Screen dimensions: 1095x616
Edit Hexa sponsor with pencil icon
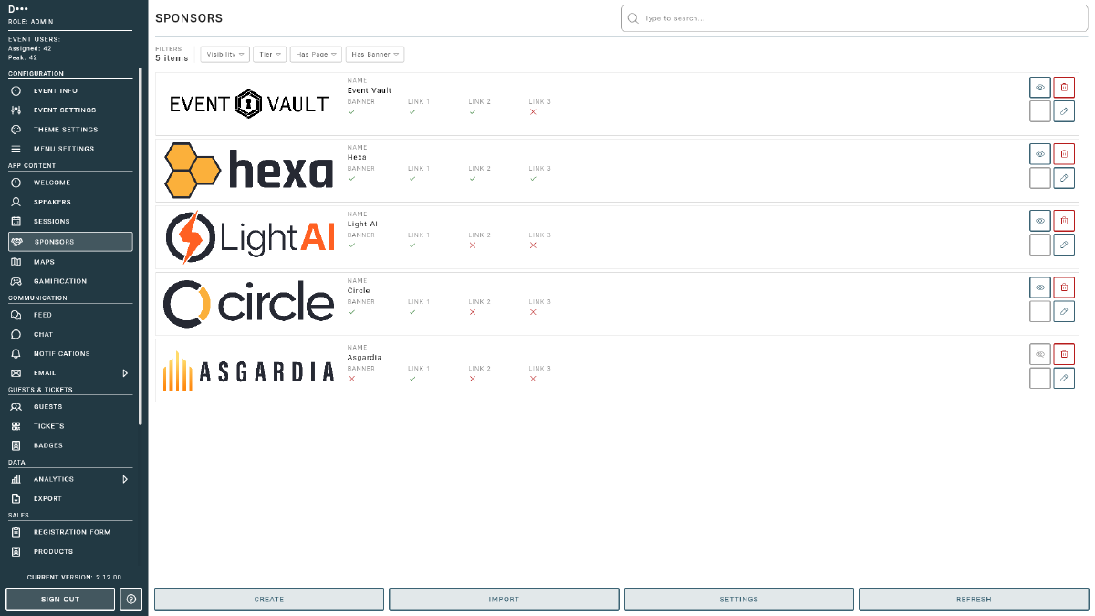[1064, 178]
